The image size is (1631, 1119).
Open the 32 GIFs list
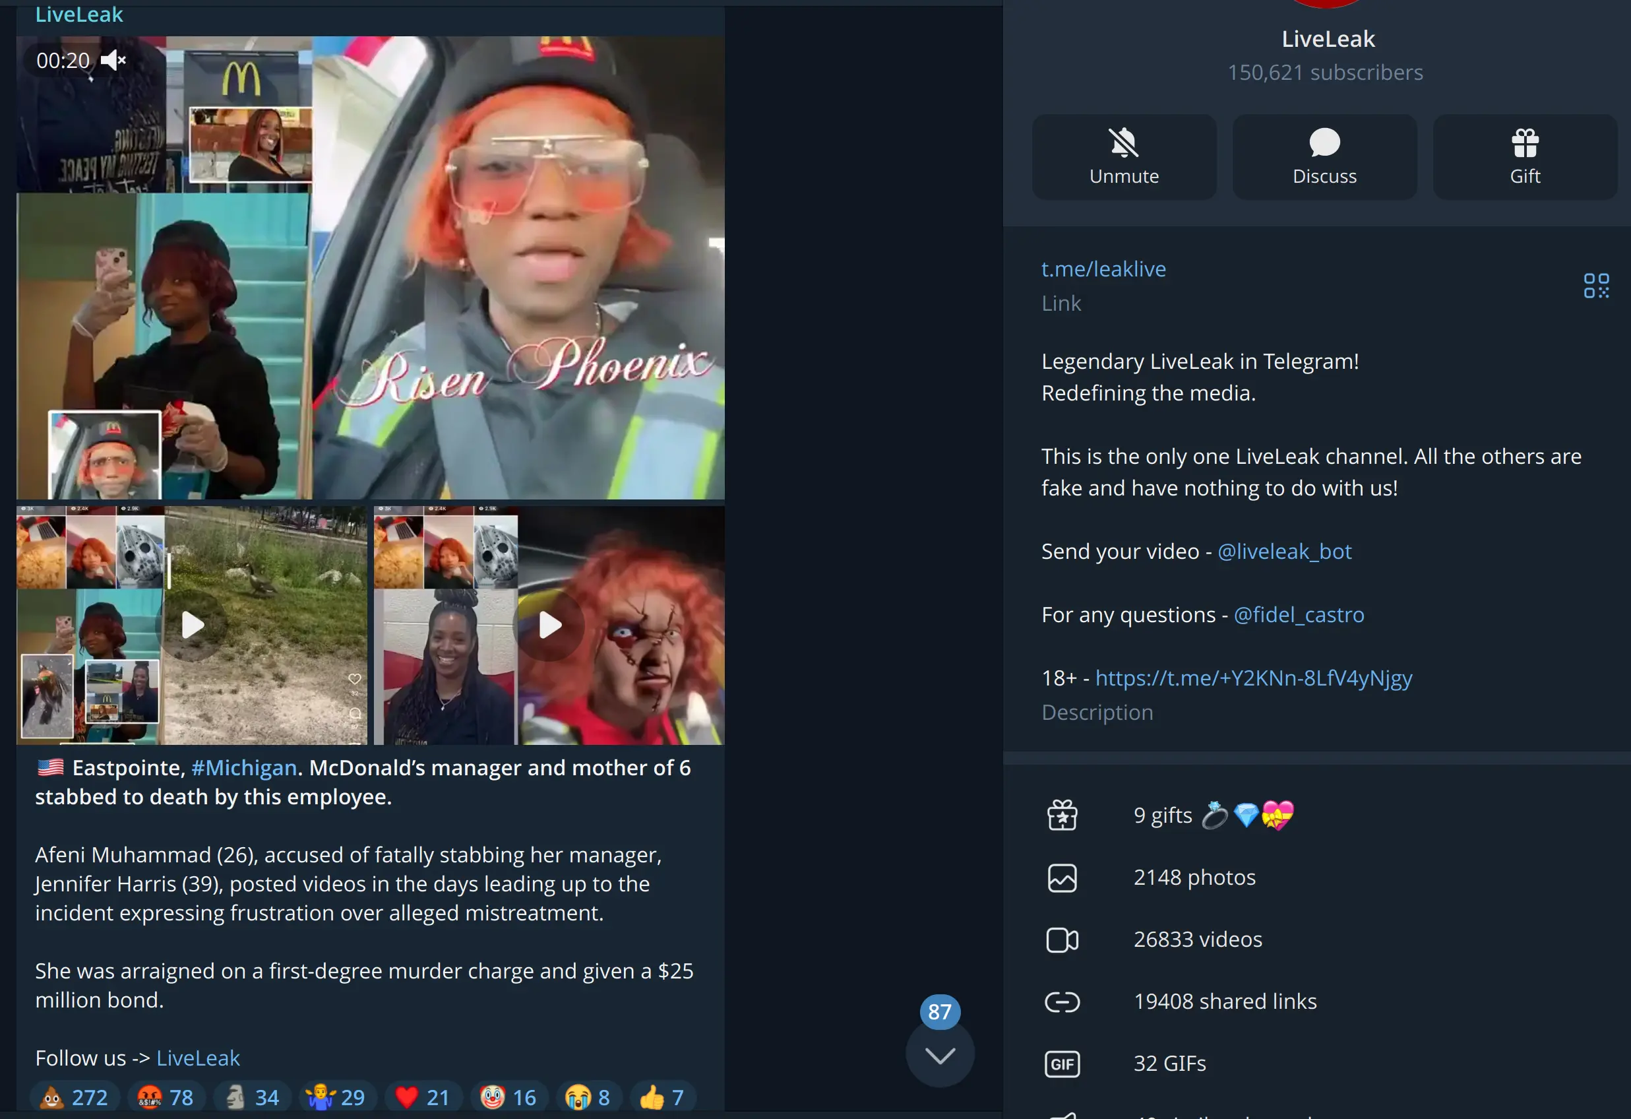pos(1316,1064)
